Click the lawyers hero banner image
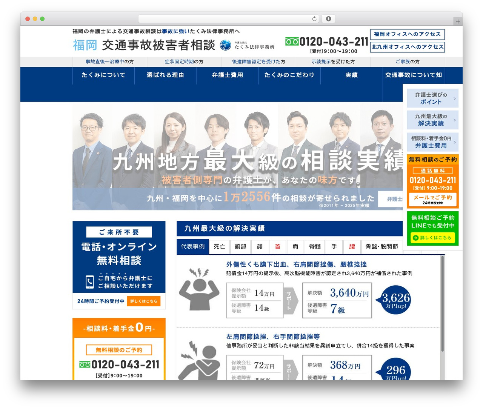The image size is (483, 409). point(238,157)
